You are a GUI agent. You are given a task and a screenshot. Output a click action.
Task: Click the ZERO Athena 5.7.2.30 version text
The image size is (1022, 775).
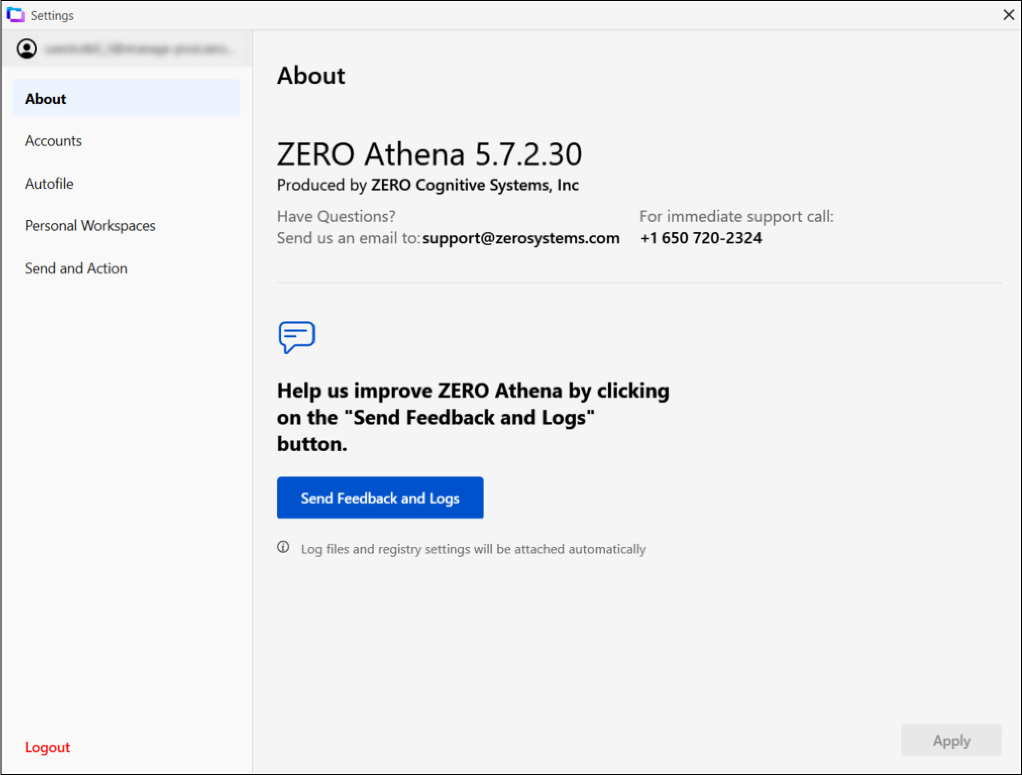coord(429,154)
